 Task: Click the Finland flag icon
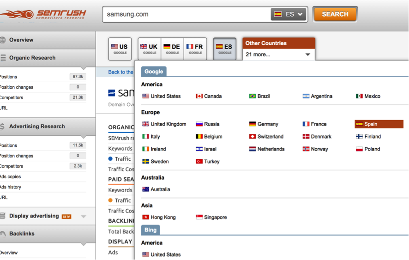360,137
